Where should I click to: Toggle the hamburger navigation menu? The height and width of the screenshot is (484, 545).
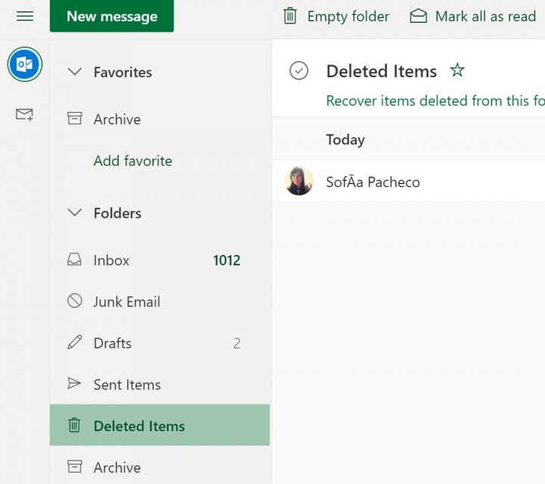[x=25, y=16]
